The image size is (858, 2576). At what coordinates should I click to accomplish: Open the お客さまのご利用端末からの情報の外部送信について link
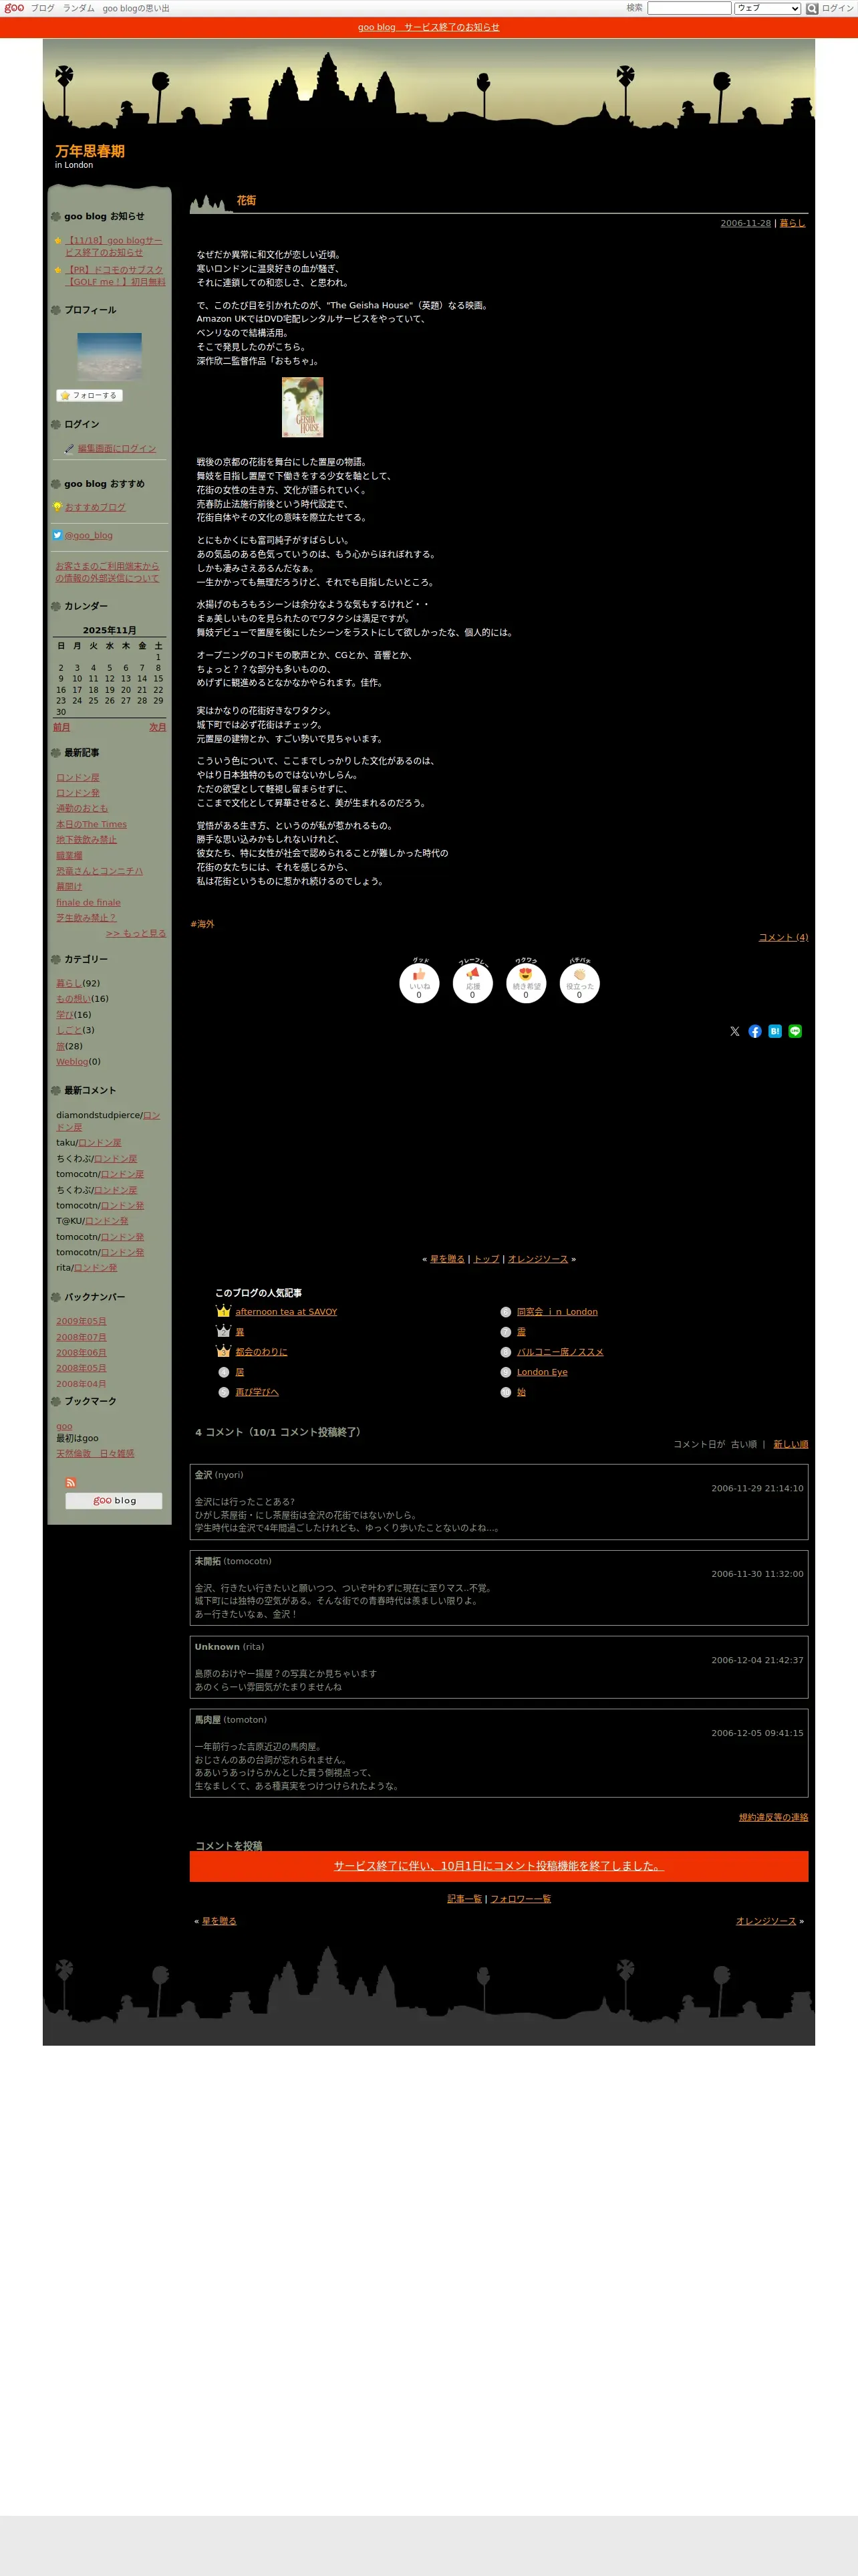pos(107,572)
